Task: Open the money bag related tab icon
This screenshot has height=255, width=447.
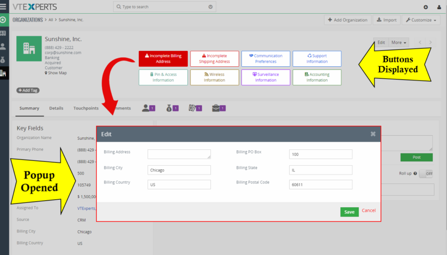Action: click(172, 108)
